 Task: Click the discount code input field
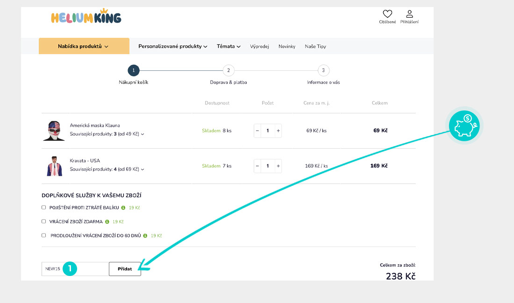click(x=75, y=269)
